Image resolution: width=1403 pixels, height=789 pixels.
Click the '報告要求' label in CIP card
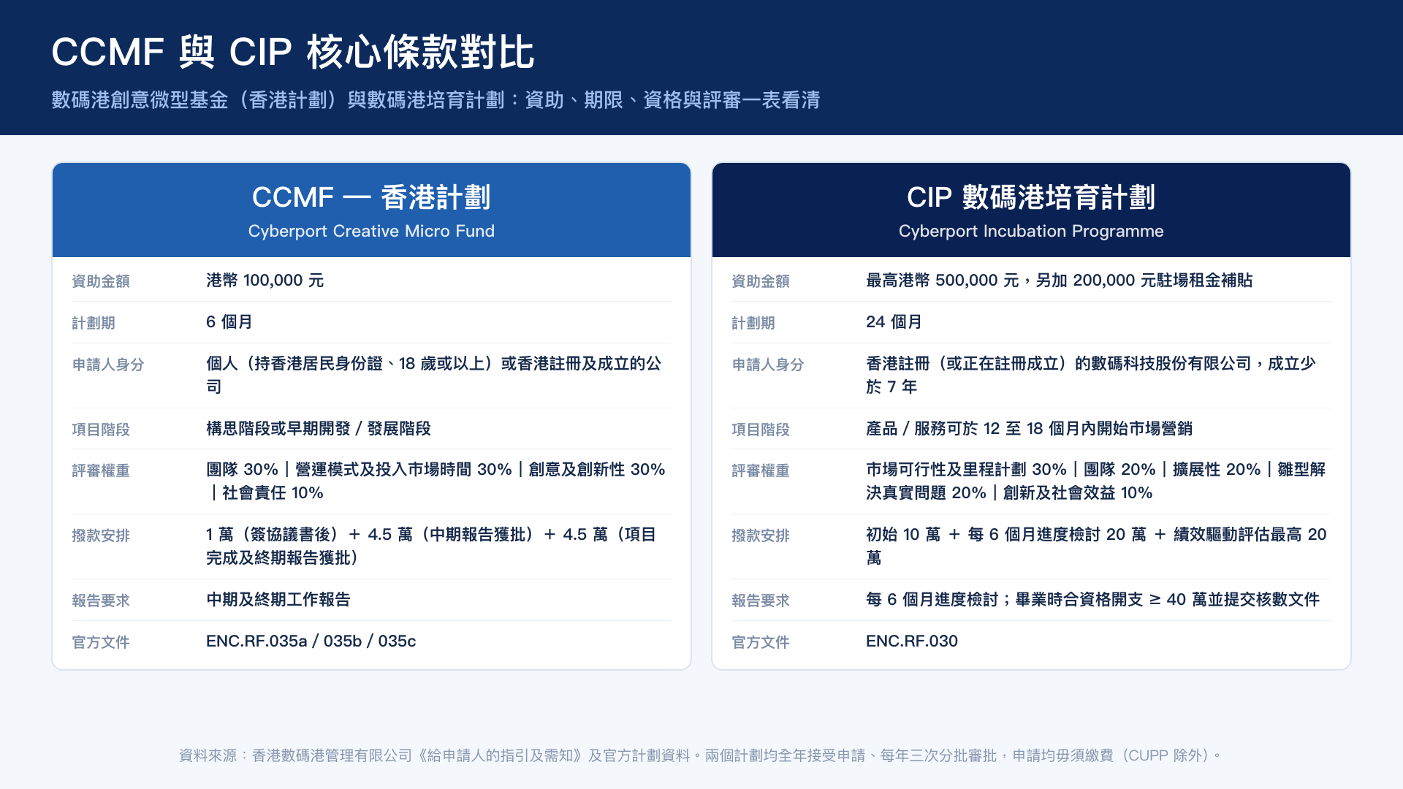pyautogui.click(x=761, y=601)
